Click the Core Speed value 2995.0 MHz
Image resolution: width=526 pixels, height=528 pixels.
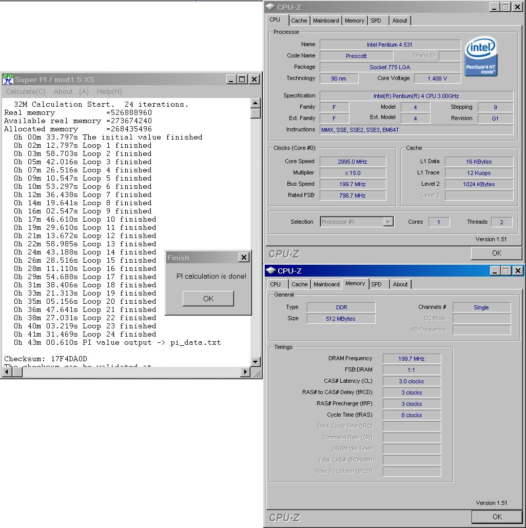(x=353, y=162)
